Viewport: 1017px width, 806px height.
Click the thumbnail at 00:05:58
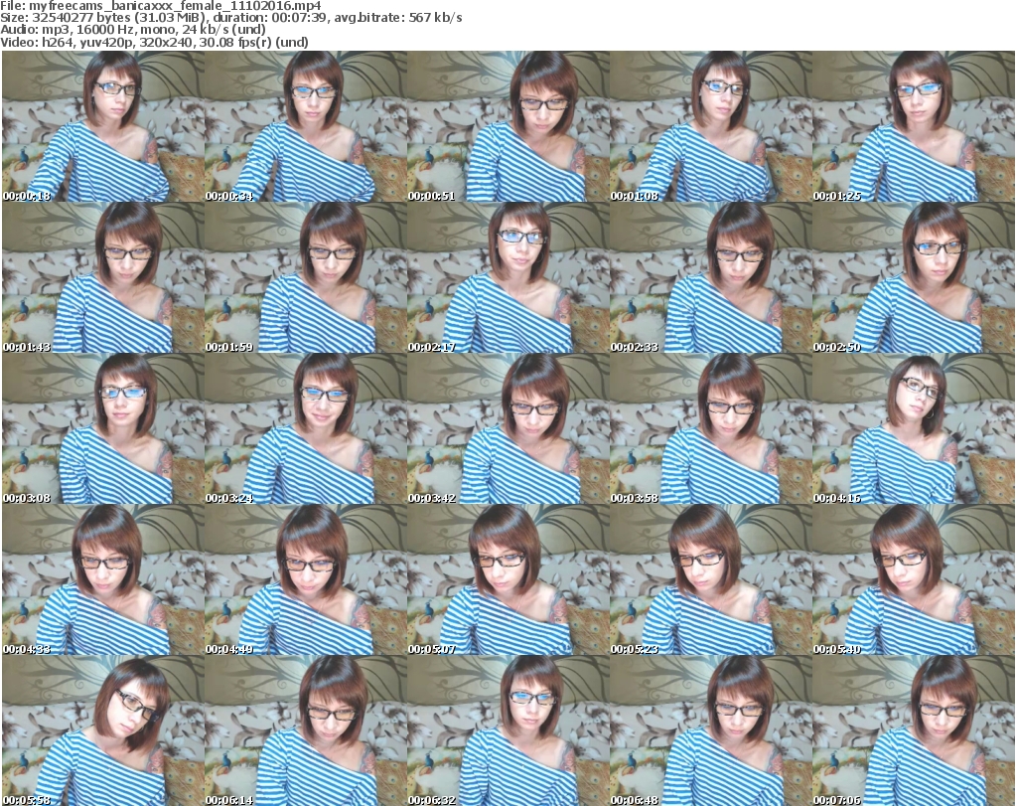tap(102, 730)
